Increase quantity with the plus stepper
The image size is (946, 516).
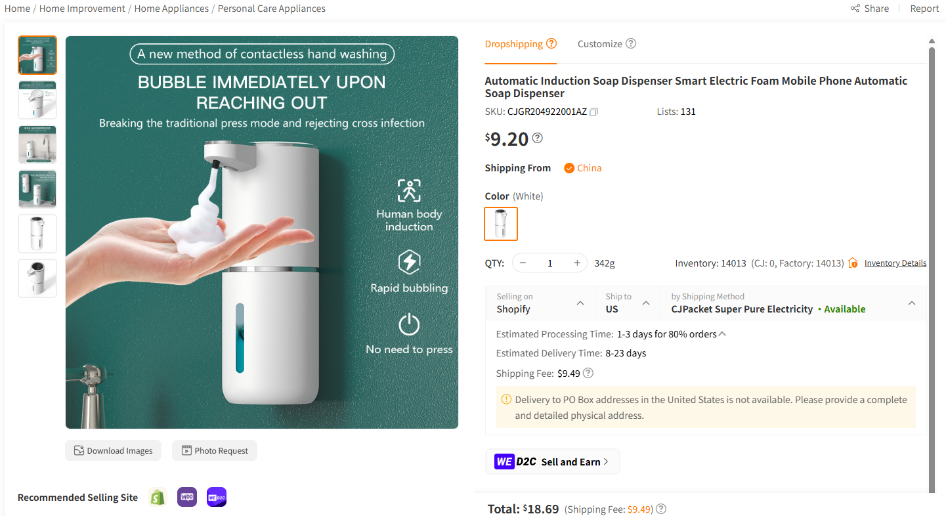(576, 262)
